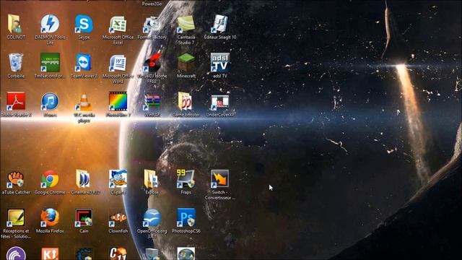Image resolution: width=462 pixels, height=260 pixels.
Task: Launch DAEMON Tools Lite shortcut
Action: 50,24
